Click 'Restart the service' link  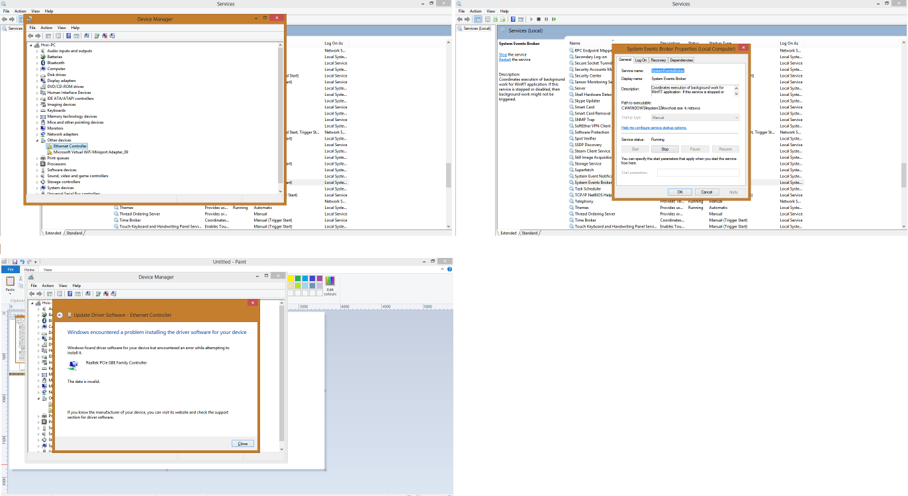click(505, 60)
